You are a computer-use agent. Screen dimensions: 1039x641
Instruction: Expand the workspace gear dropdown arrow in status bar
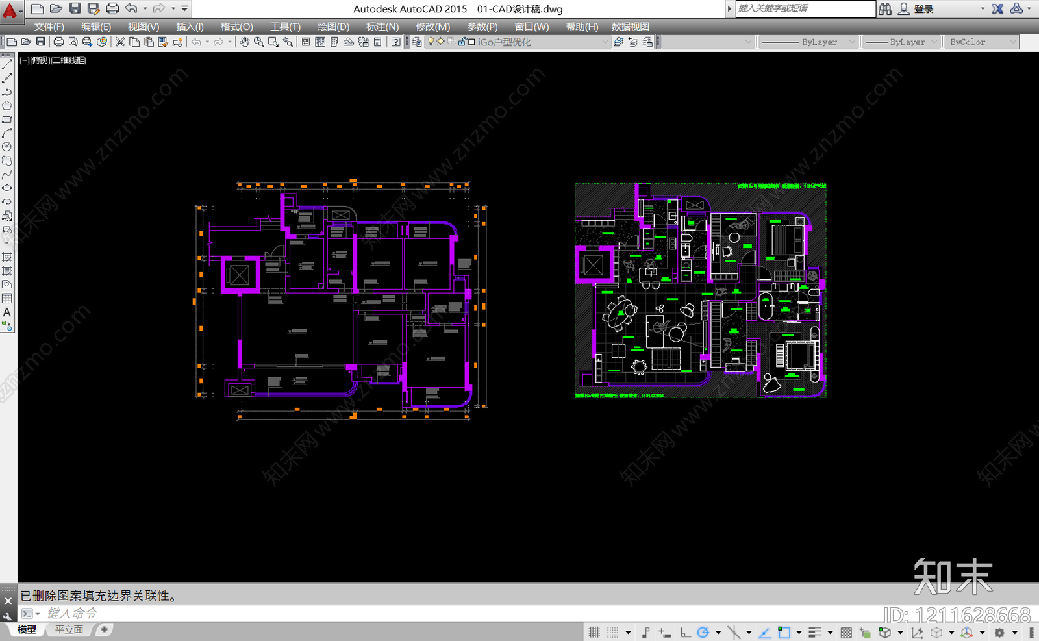pos(1014,632)
